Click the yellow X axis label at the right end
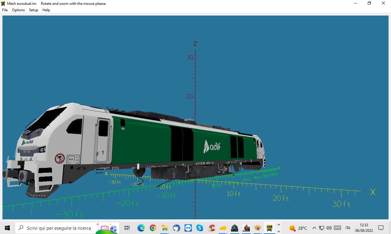 coord(373,192)
